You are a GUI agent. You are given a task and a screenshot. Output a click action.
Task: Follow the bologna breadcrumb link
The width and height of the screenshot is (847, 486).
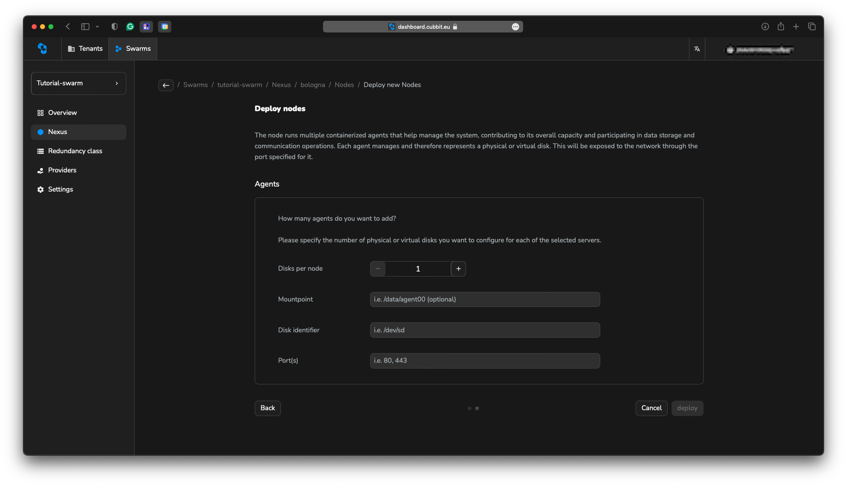[313, 85]
